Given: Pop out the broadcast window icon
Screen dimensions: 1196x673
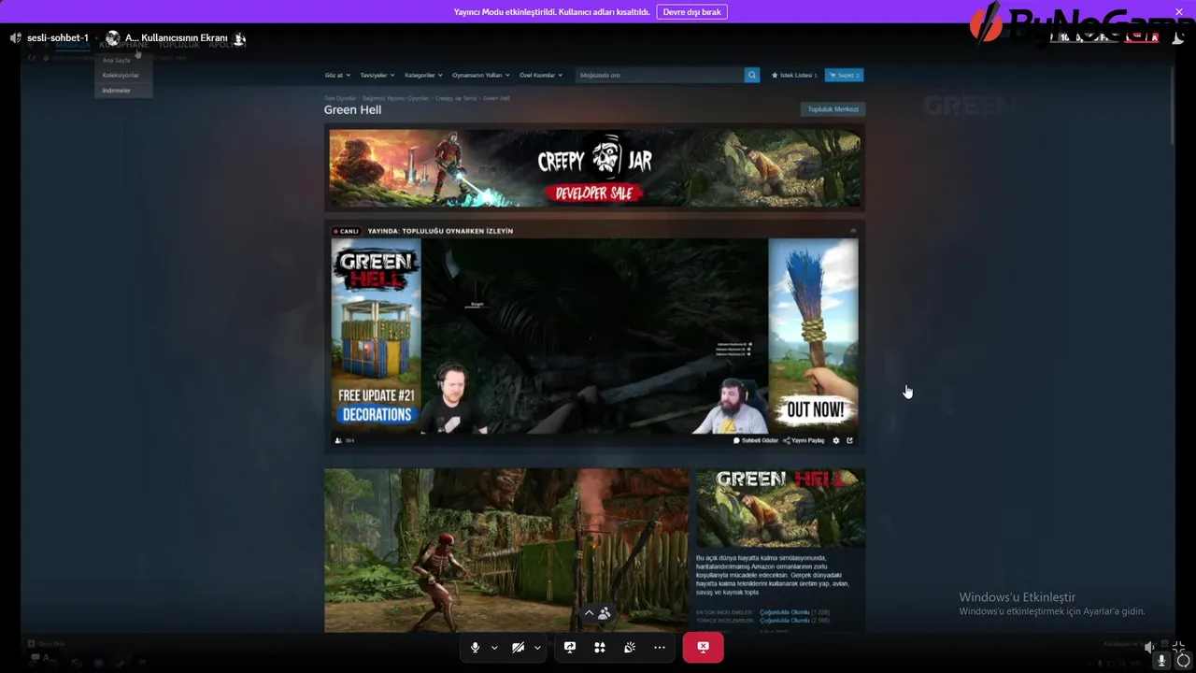Looking at the screenshot, I should coord(849,440).
